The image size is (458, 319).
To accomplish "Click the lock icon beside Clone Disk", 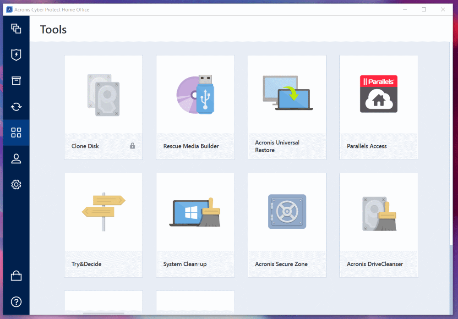I will (x=132, y=146).
